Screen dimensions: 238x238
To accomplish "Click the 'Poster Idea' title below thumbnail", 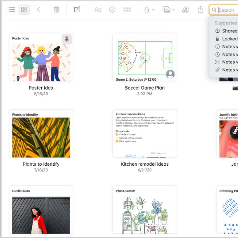I will click(x=41, y=88).
